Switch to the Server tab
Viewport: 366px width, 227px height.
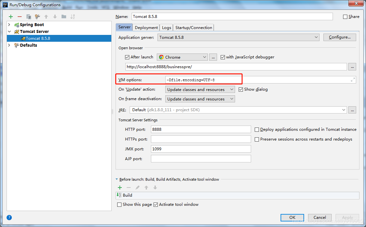(124, 27)
